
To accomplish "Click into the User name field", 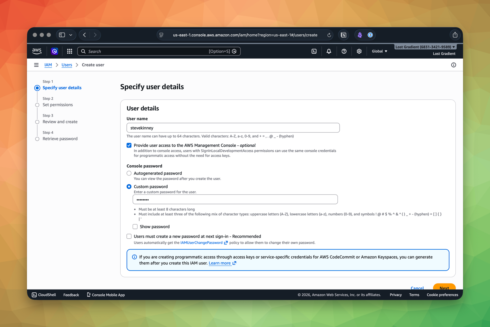I will [x=233, y=128].
